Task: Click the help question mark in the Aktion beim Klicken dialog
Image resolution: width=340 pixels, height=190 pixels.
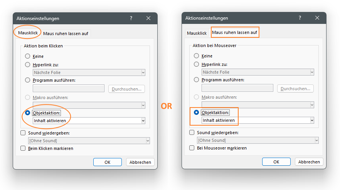Action: [131, 18]
